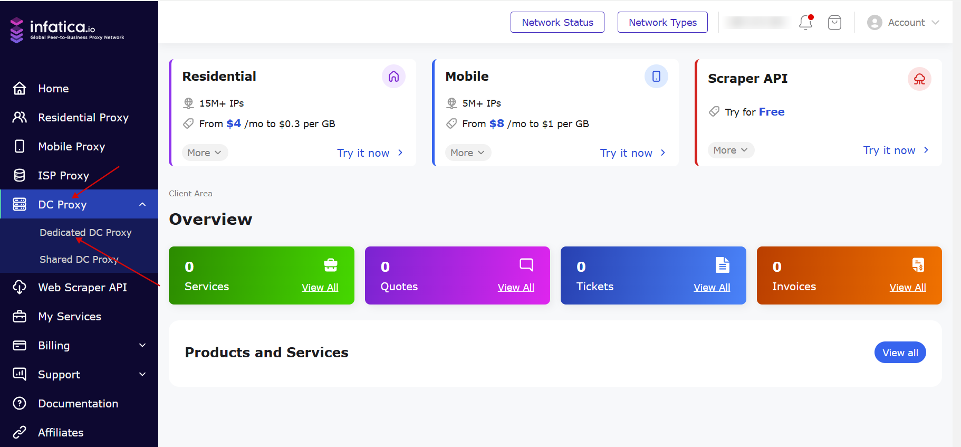This screenshot has height=447, width=961.
Task: Click View All under Quotes
Action: 516,287
